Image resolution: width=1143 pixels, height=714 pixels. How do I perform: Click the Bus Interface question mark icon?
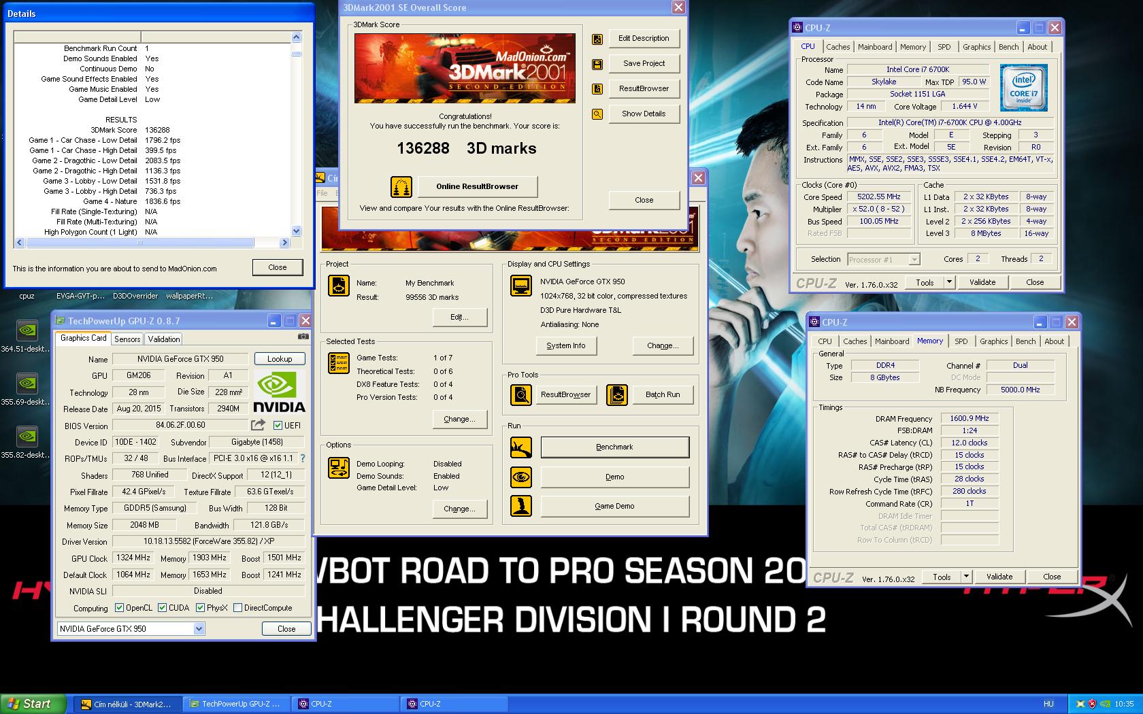(303, 458)
